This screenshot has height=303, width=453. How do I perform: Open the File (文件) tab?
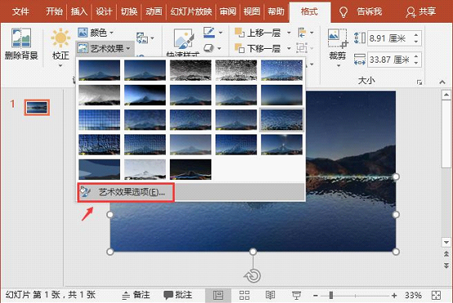pos(20,11)
